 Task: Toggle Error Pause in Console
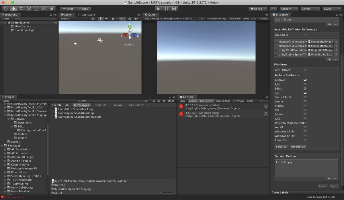pyautogui.click(x=238, y=101)
